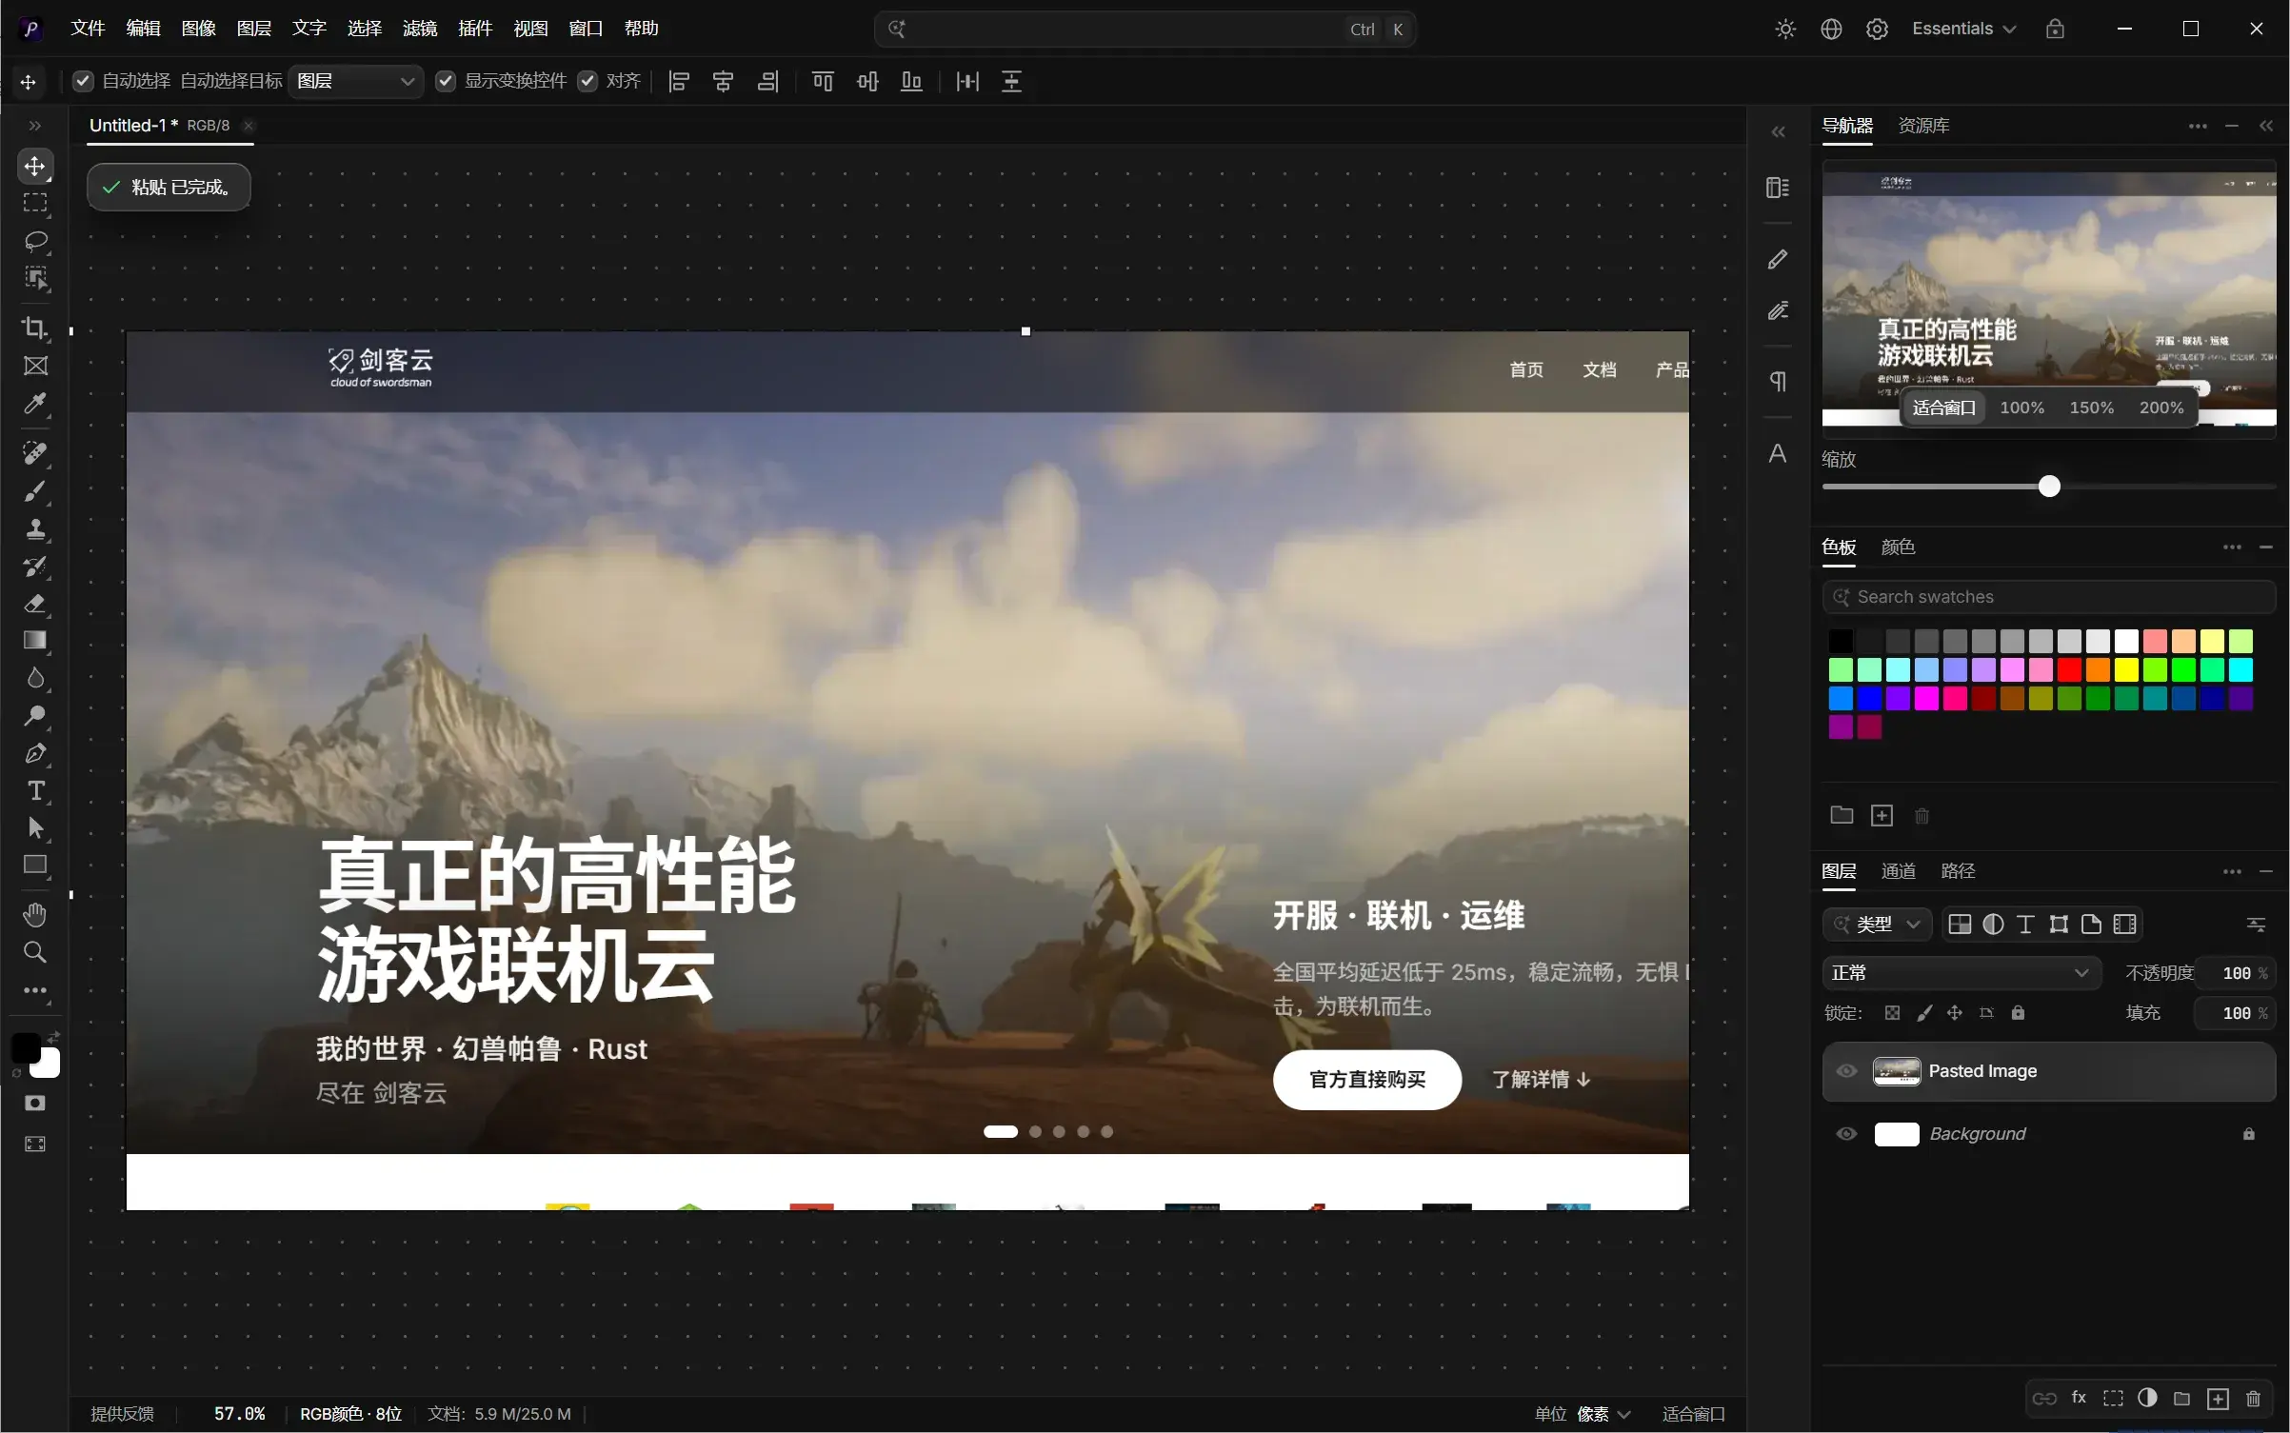Select the Pen tool

[x=35, y=753]
